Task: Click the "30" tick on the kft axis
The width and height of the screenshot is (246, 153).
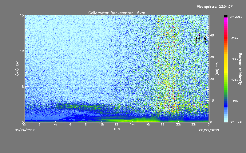Action: tap(212, 57)
